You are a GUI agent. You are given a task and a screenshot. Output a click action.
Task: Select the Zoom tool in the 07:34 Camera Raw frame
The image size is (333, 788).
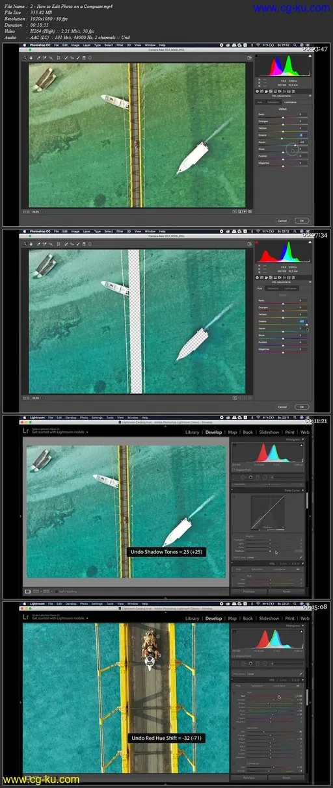pos(25,243)
